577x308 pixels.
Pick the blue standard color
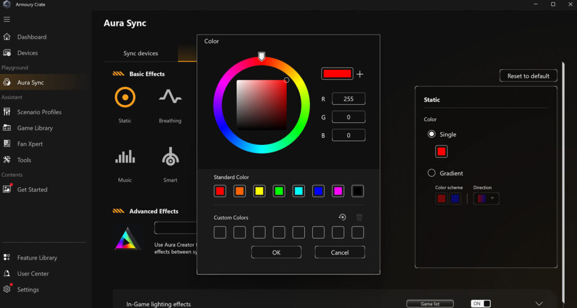318,191
